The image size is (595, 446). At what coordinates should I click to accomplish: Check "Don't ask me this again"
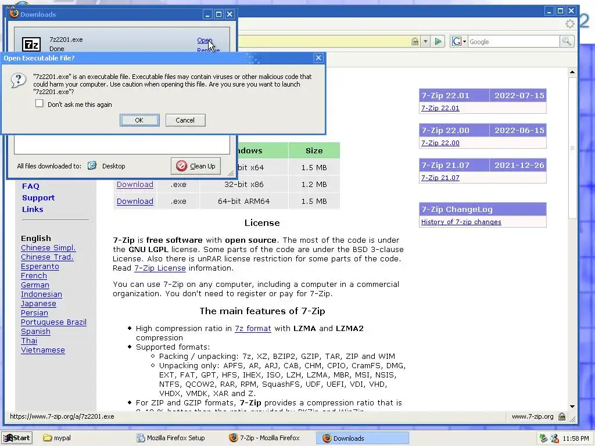[39, 103]
